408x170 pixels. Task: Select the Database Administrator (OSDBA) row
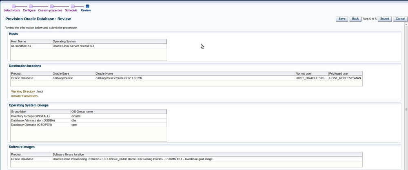coord(89,120)
